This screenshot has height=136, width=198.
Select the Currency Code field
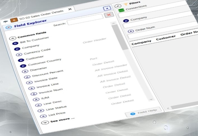click(37, 51)
